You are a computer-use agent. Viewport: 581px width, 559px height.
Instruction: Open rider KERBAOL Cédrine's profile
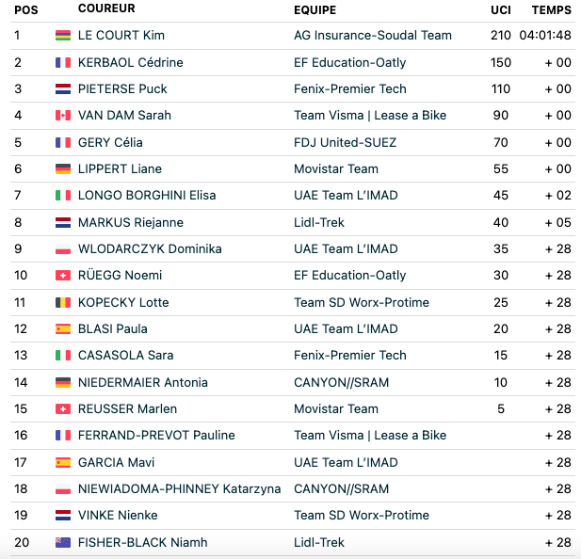(131, 62)
